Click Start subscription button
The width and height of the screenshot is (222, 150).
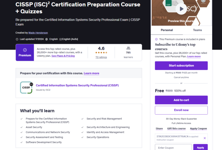click(x=181, y=66)
